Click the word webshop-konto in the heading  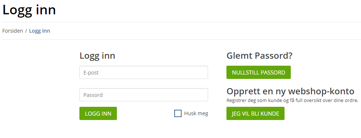point(321,91)
